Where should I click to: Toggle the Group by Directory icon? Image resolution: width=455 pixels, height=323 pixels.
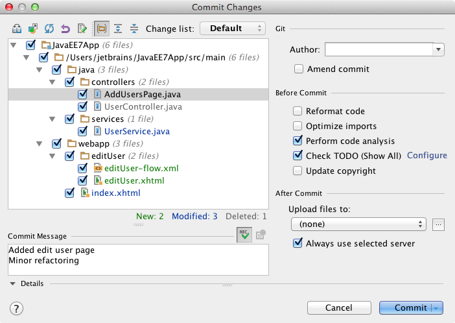[x=102, y=29]
